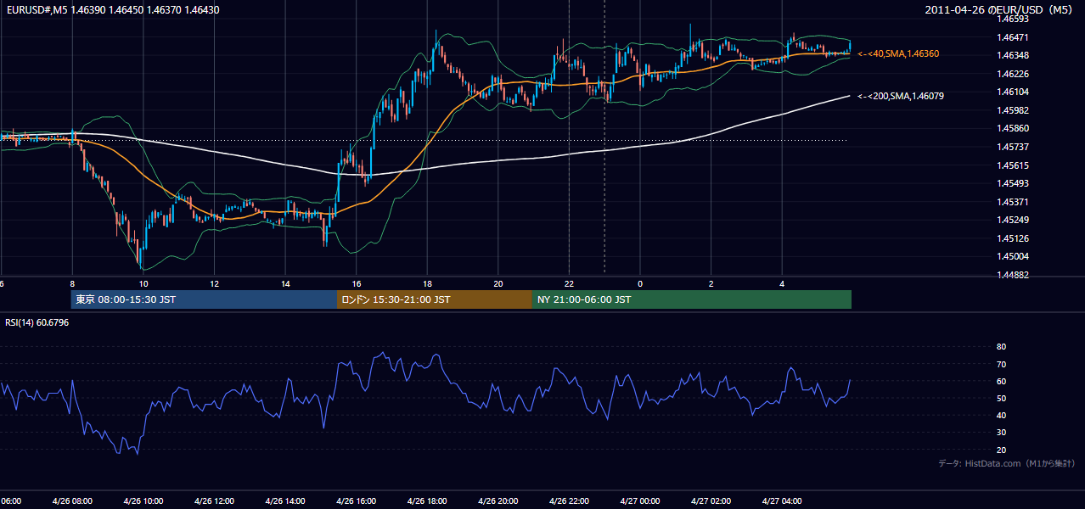Click RSI axis level 50
Image resolution: width=1085 pixels, height=509 pixels.
(x=1001, y=398)
